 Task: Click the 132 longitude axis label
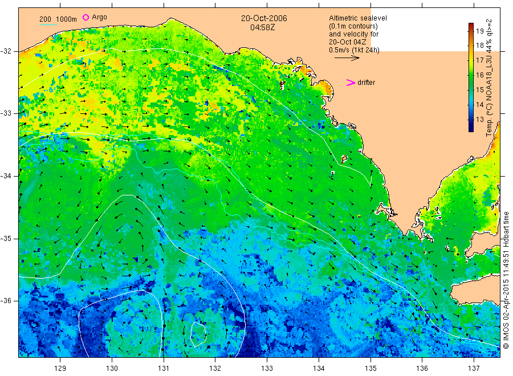click(215, 369)
